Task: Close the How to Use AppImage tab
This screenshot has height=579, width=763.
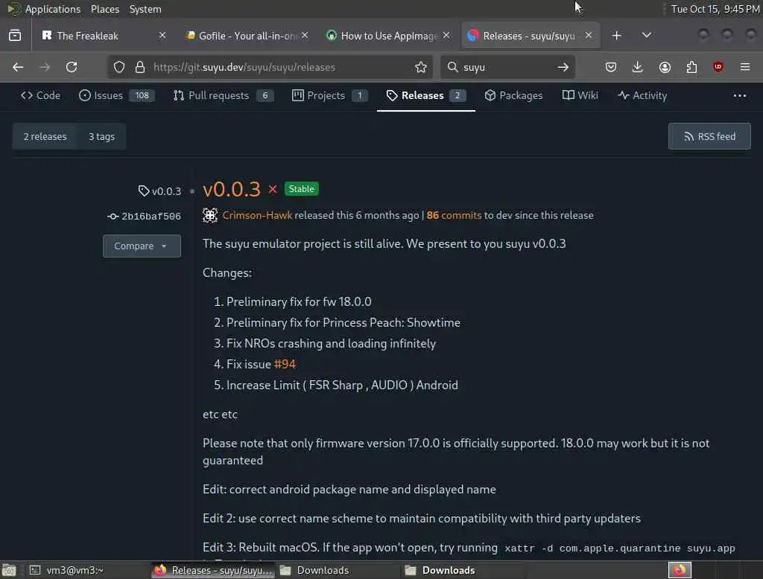Action: [446, 36]
